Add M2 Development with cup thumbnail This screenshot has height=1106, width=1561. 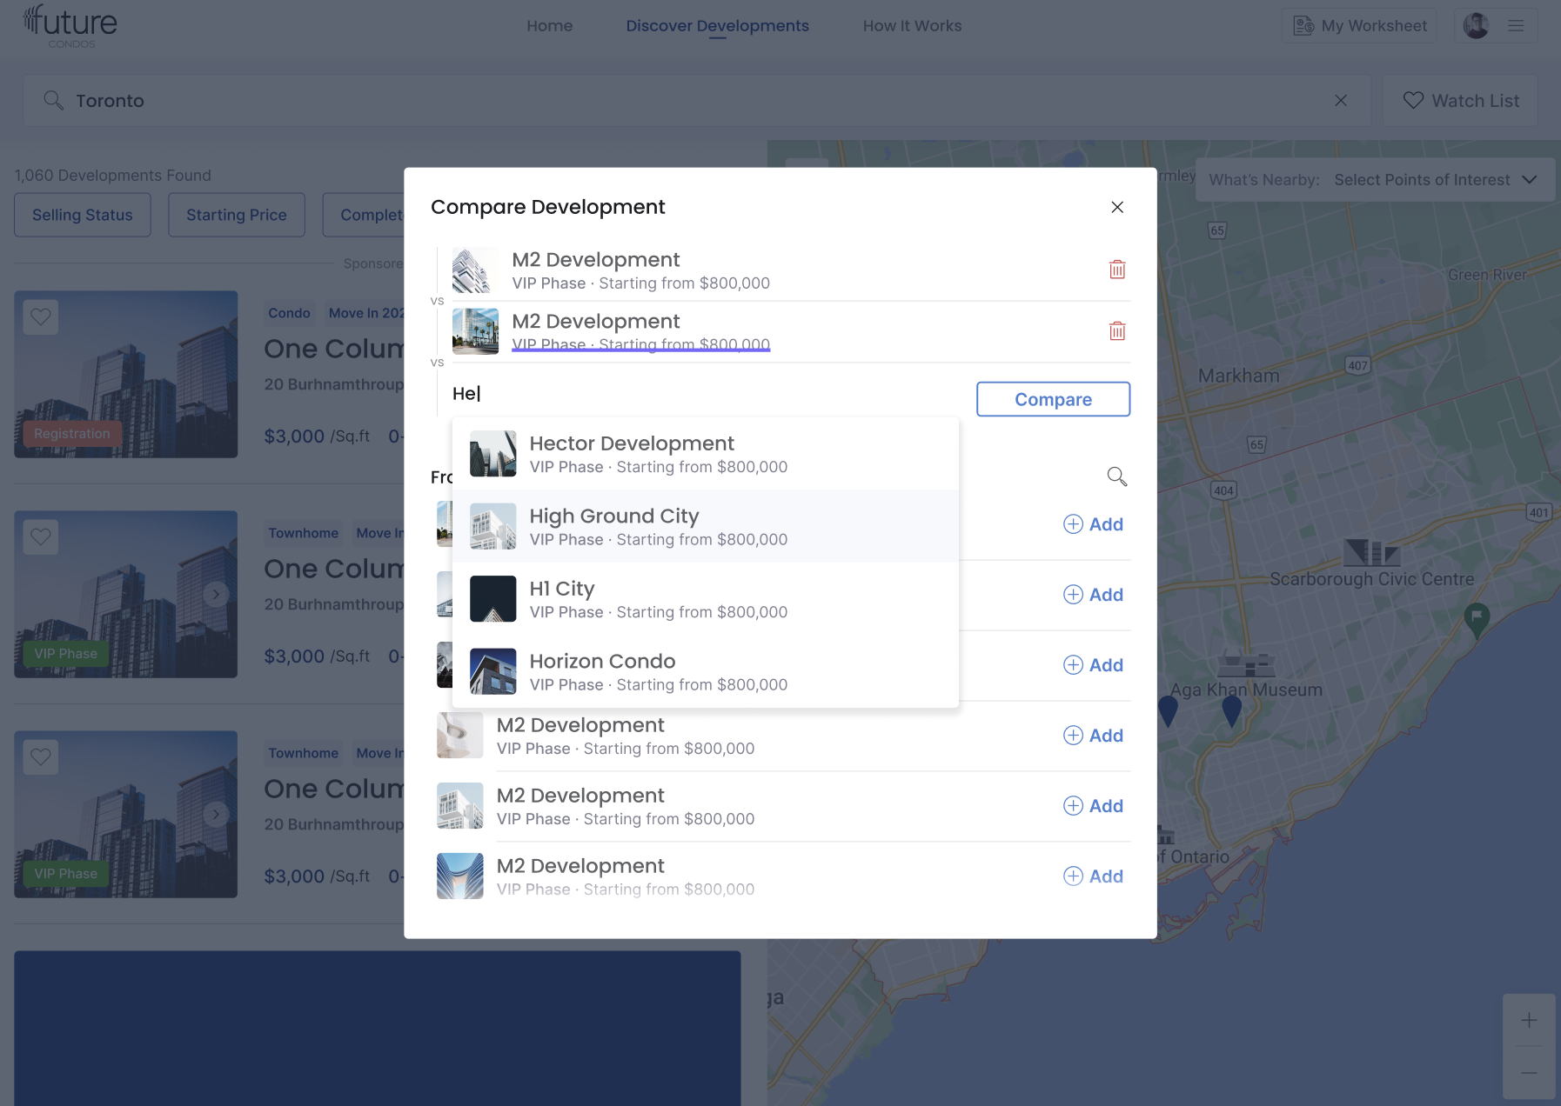pyautogui.click(x=1094, y=736)
